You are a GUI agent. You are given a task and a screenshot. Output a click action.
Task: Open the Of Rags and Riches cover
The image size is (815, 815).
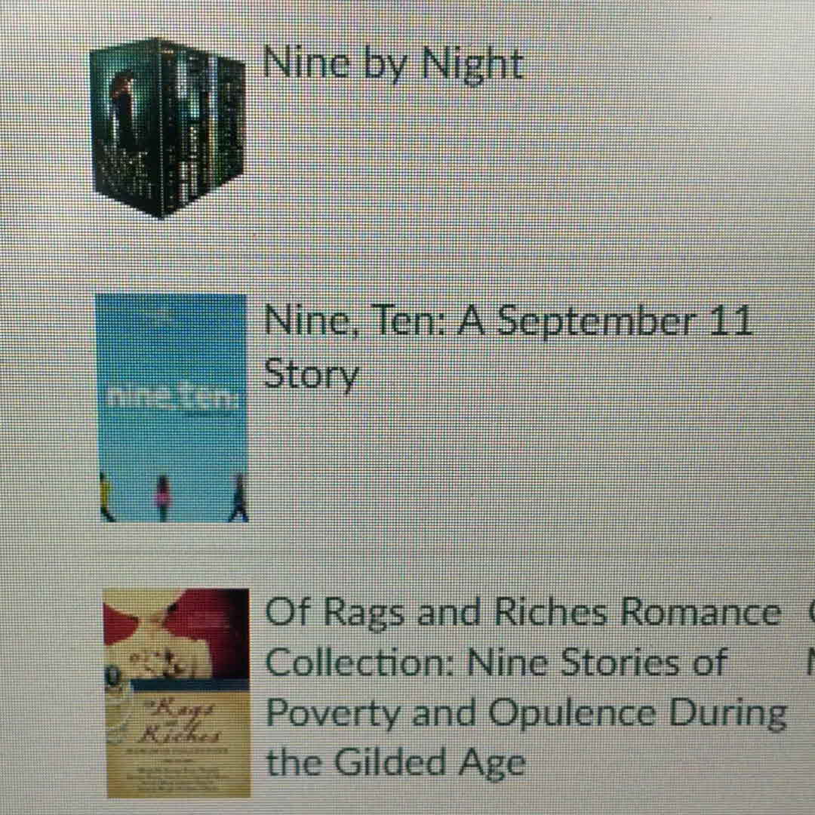177,693
